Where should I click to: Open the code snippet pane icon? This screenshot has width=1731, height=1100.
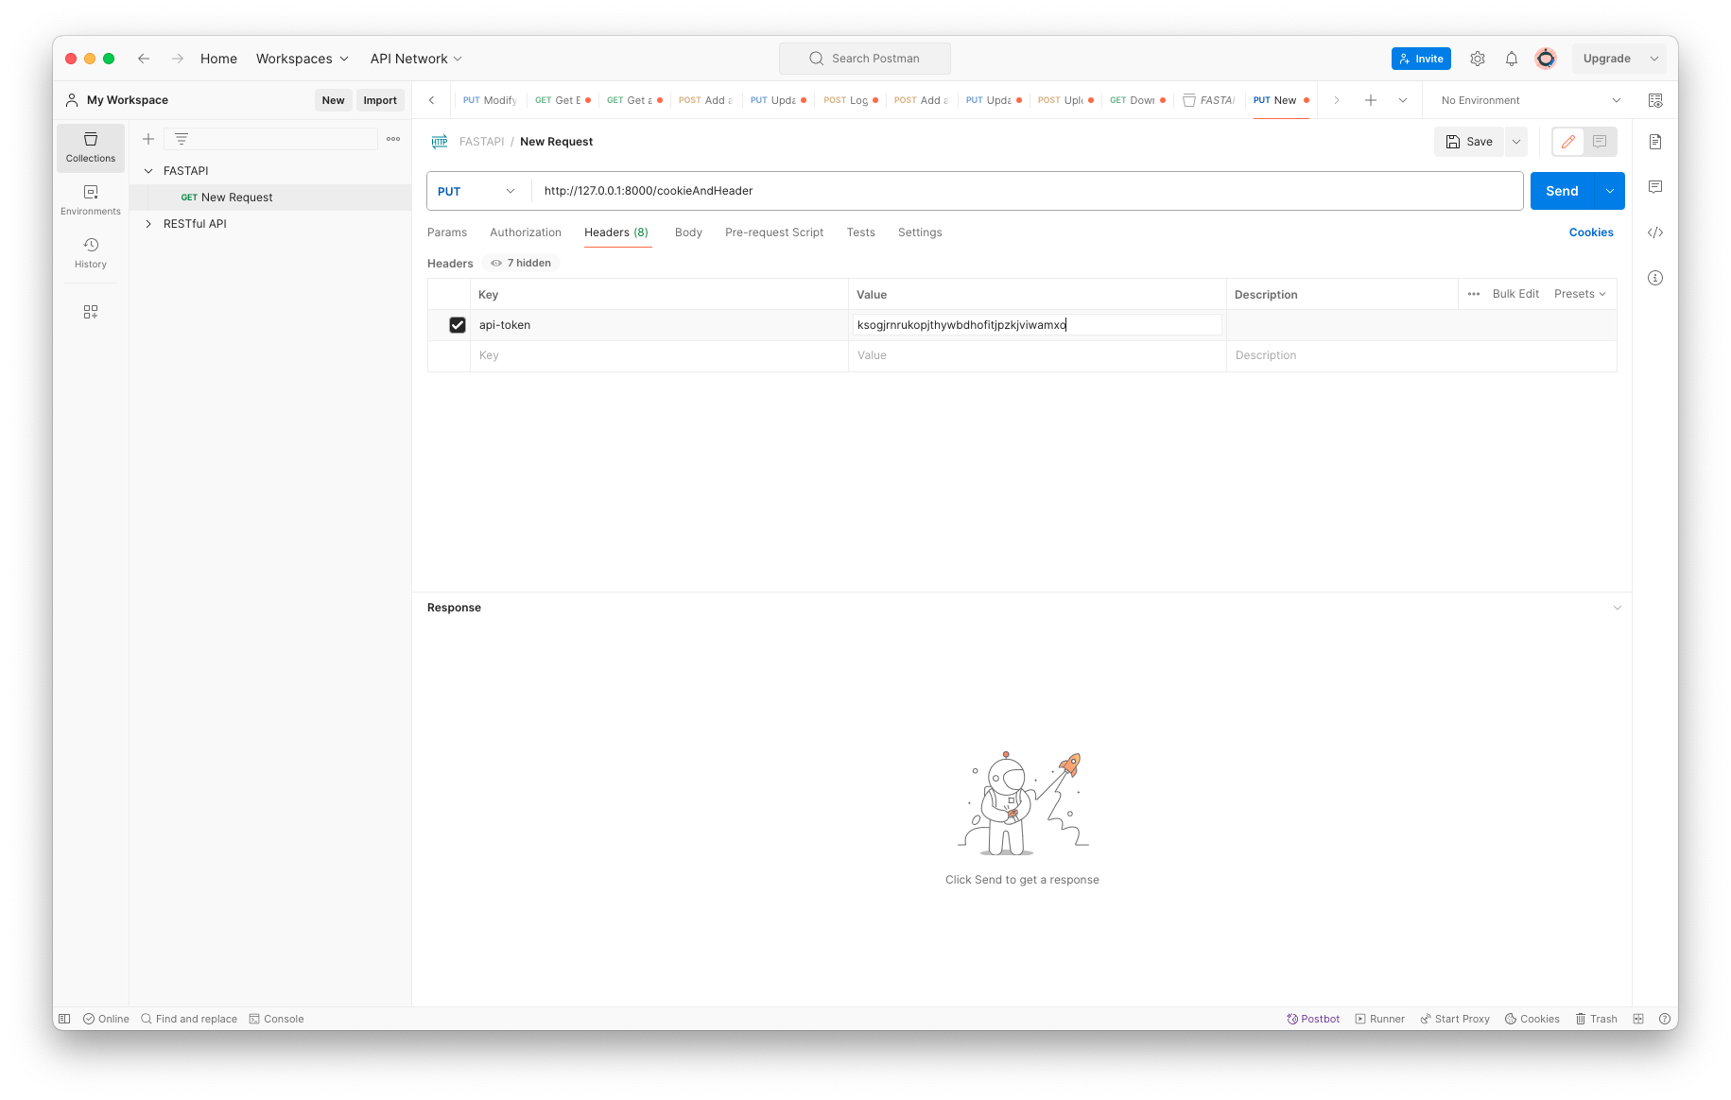point(1655,232)
